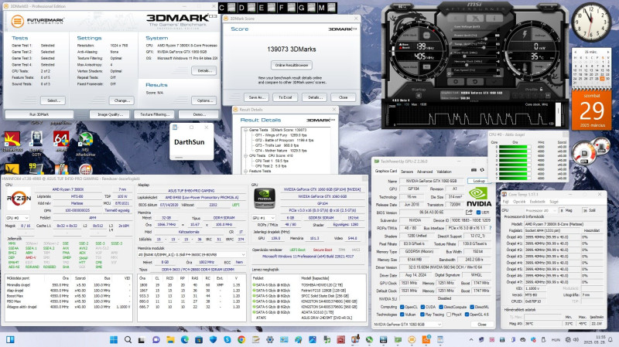
Task: Click Afterburner save profile floppy icon
Action: point(548,95)
